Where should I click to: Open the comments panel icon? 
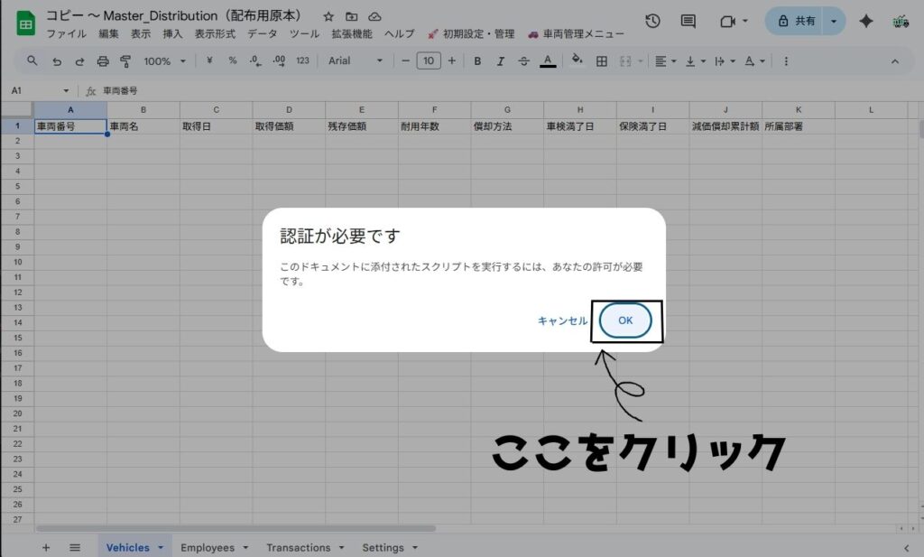point(688,22)
